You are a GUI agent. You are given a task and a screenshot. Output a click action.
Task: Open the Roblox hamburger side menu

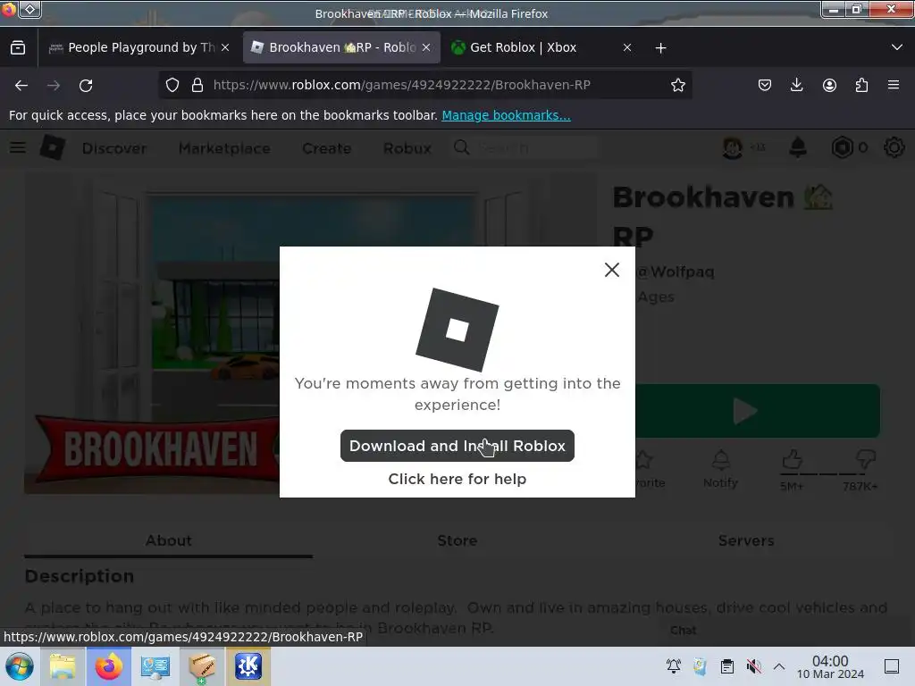18,147
